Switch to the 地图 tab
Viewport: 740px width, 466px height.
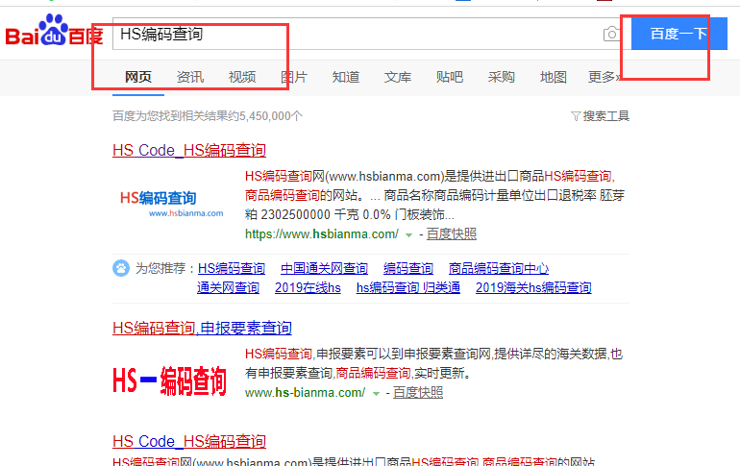554,77
